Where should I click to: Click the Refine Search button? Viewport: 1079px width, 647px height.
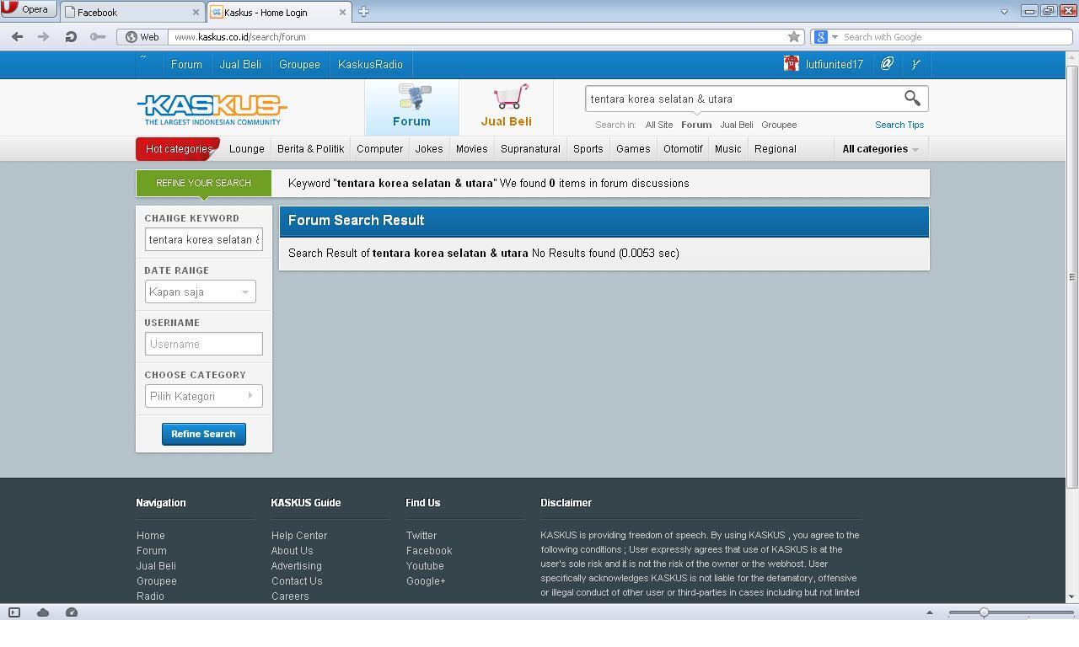(203, 434)
